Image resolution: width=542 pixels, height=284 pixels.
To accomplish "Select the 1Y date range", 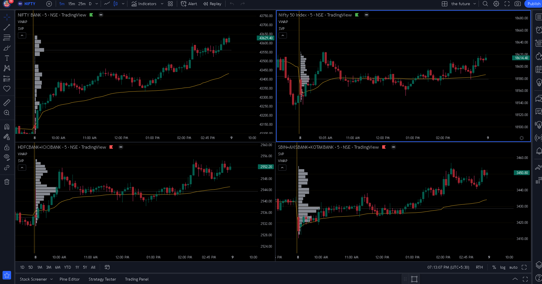I will click(77, 267).
